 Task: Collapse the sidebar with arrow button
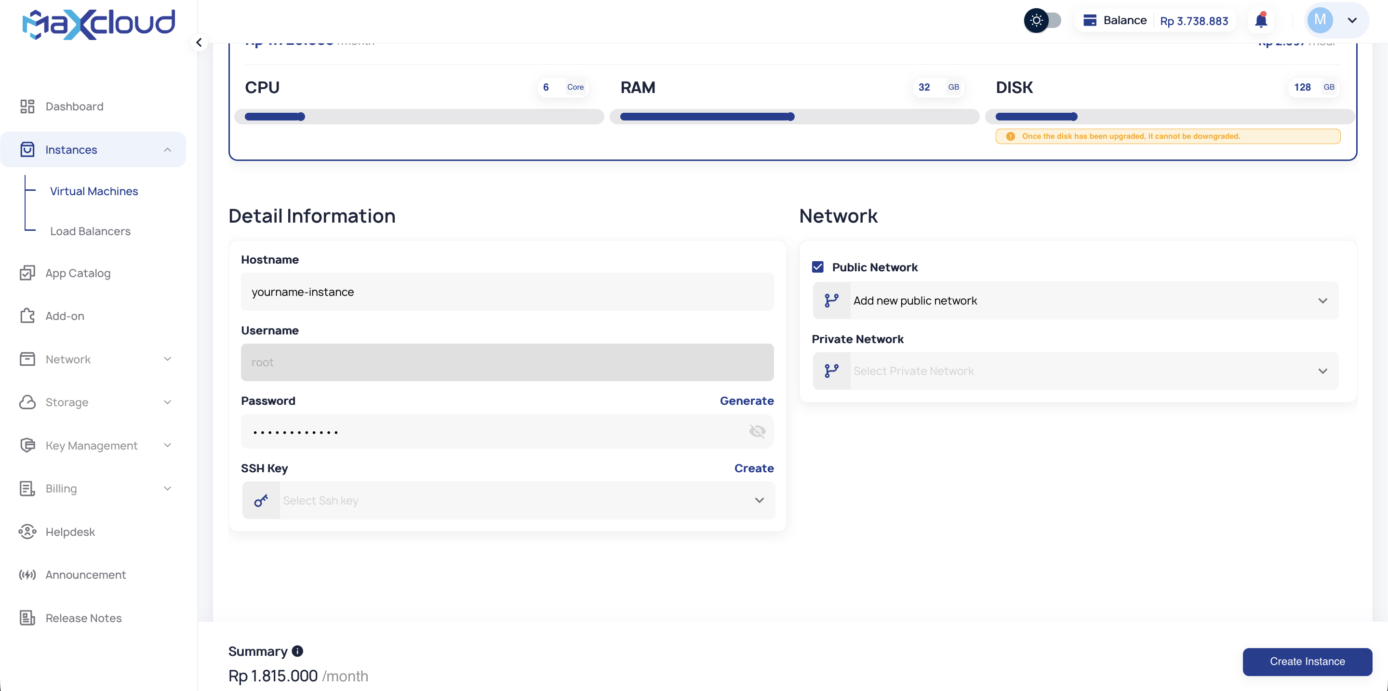[199, 42]
